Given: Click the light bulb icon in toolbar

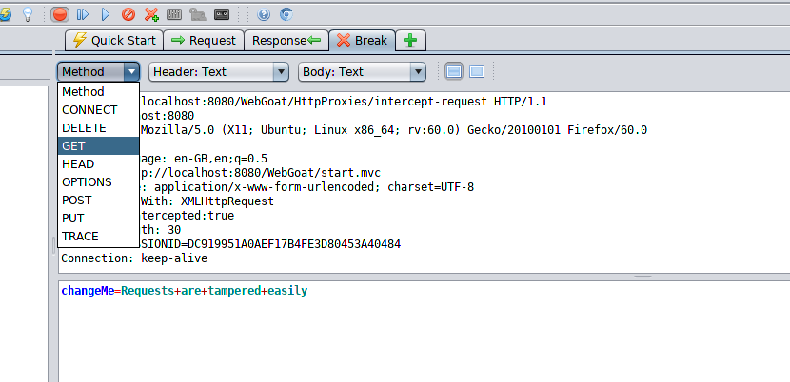Looking at the screenshot, I should [x=28, y=14].
